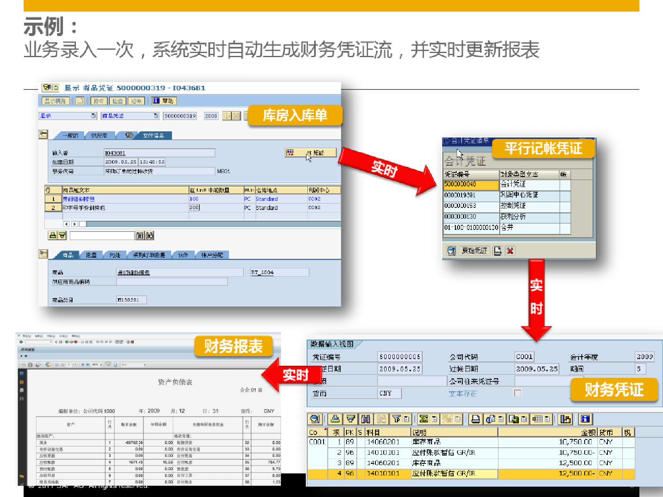Open the 帐户分配 account assignment tab

[212, 255]
